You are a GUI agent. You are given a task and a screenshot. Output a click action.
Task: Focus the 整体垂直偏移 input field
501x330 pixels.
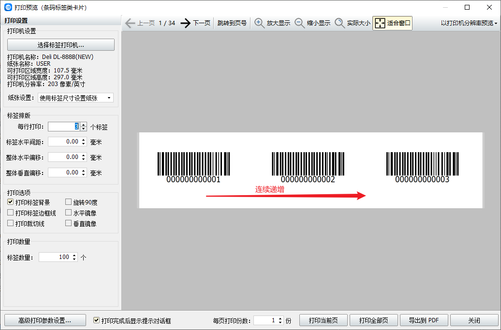(64, 172)
